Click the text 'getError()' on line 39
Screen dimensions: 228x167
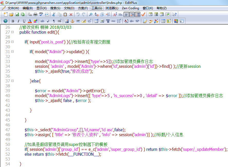click(95, 91)
